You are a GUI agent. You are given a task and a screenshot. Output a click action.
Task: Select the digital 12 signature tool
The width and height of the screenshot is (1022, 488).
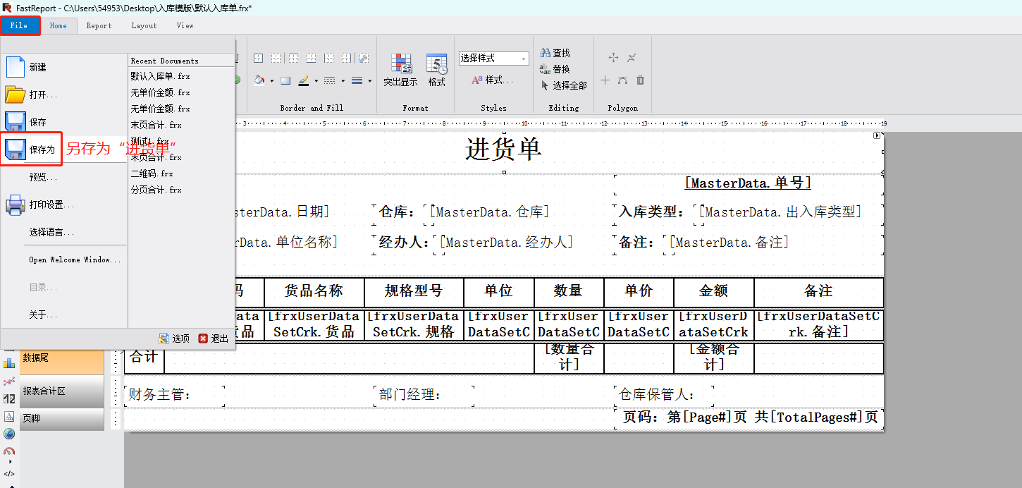pos(9,398)
